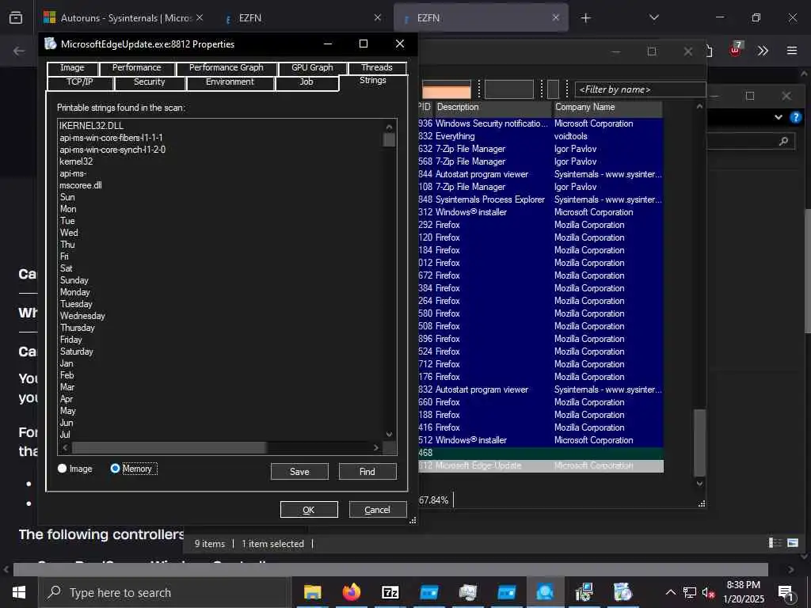Open the Job tab
The width and height of the screenshot is (811, 608).
point(307,82)
